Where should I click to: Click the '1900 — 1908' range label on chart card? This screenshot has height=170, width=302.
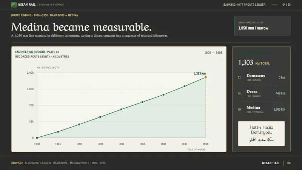click(213, 53)
